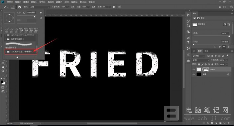Delete mask trash icon in Properties
Screen dimensions: 234x126
coord(228,47)
